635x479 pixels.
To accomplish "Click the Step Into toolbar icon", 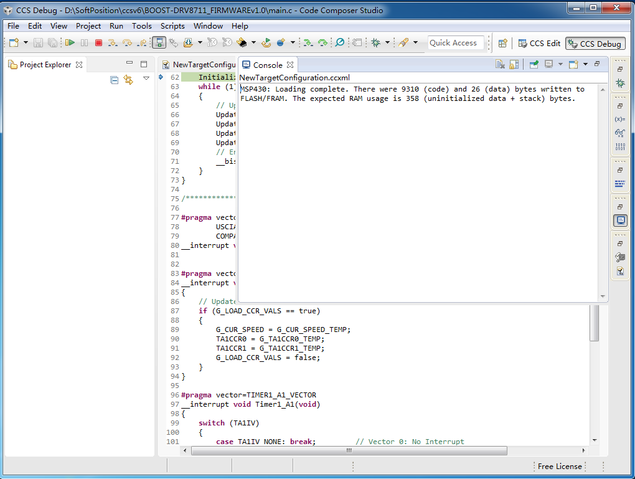I will (x=113, y=43).
